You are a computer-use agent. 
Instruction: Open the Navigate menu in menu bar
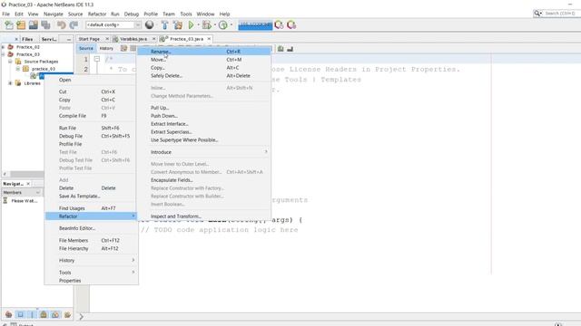tap(54, 14)
